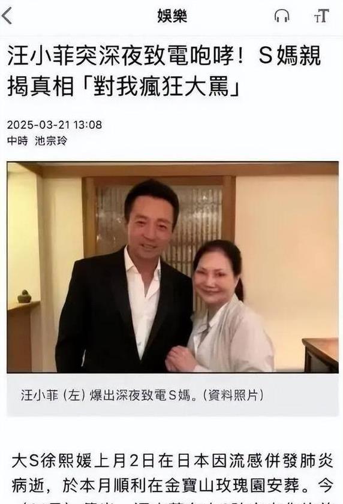Open reporter name 池宗玲

51,141
